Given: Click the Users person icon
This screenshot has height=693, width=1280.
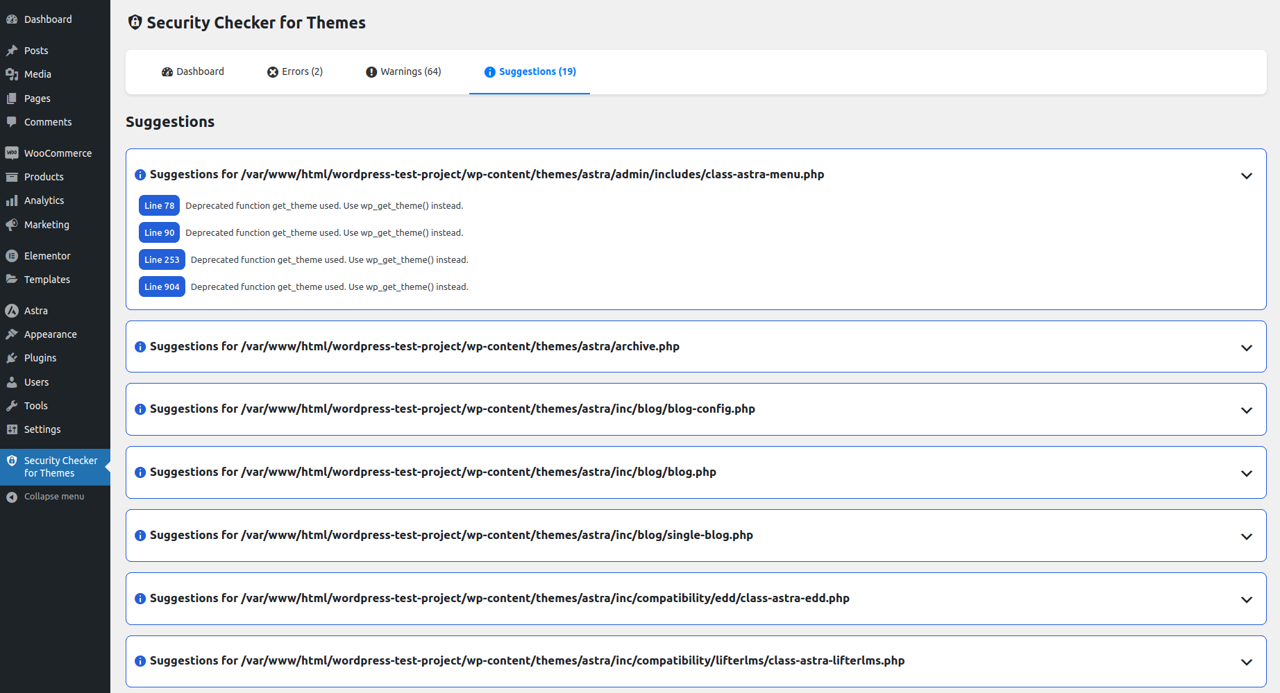Looking at the screenshot, I should [12, 382].
